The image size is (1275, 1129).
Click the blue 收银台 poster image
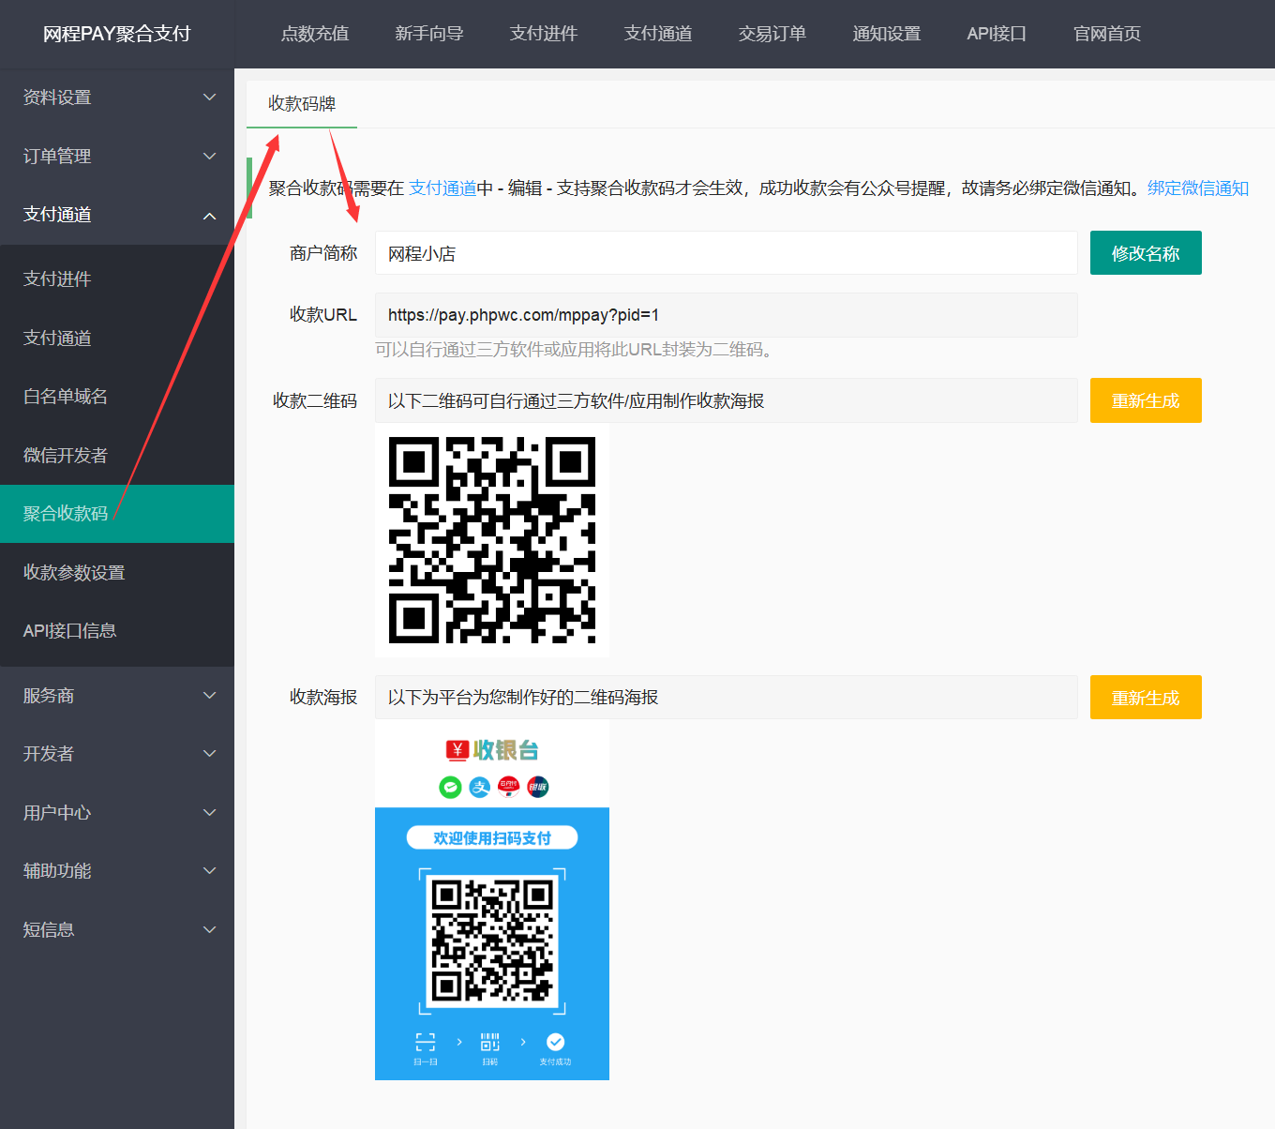(x=492, y=900)
